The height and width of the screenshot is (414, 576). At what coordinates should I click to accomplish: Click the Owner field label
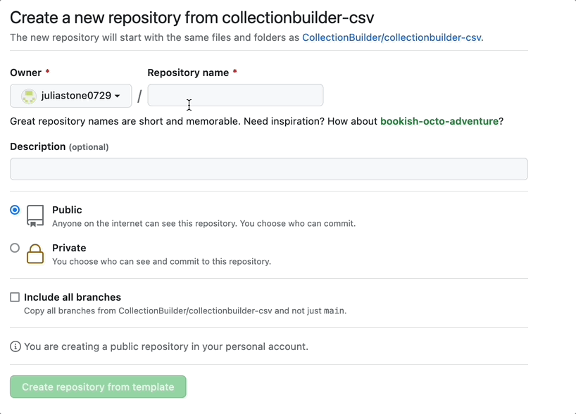click(x=26, y=73)
